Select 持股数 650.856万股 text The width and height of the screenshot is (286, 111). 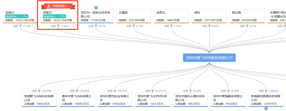pos(244,20)
